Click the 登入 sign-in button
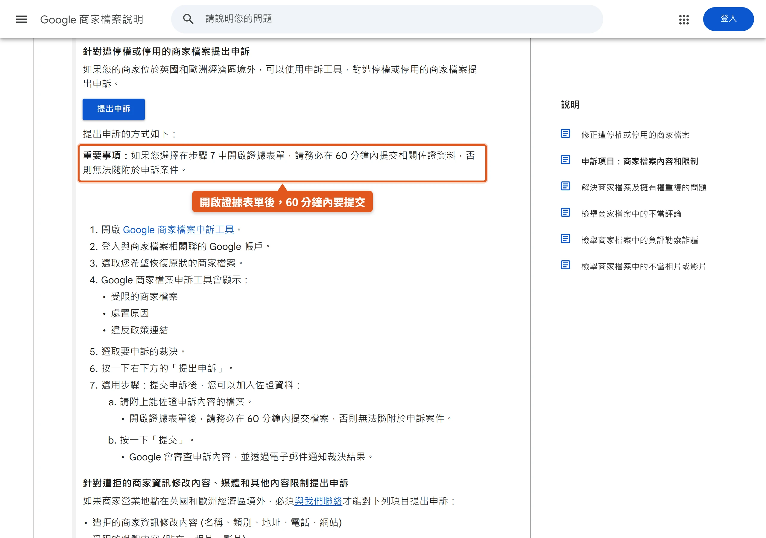766x538 pixels. (728, 19)
